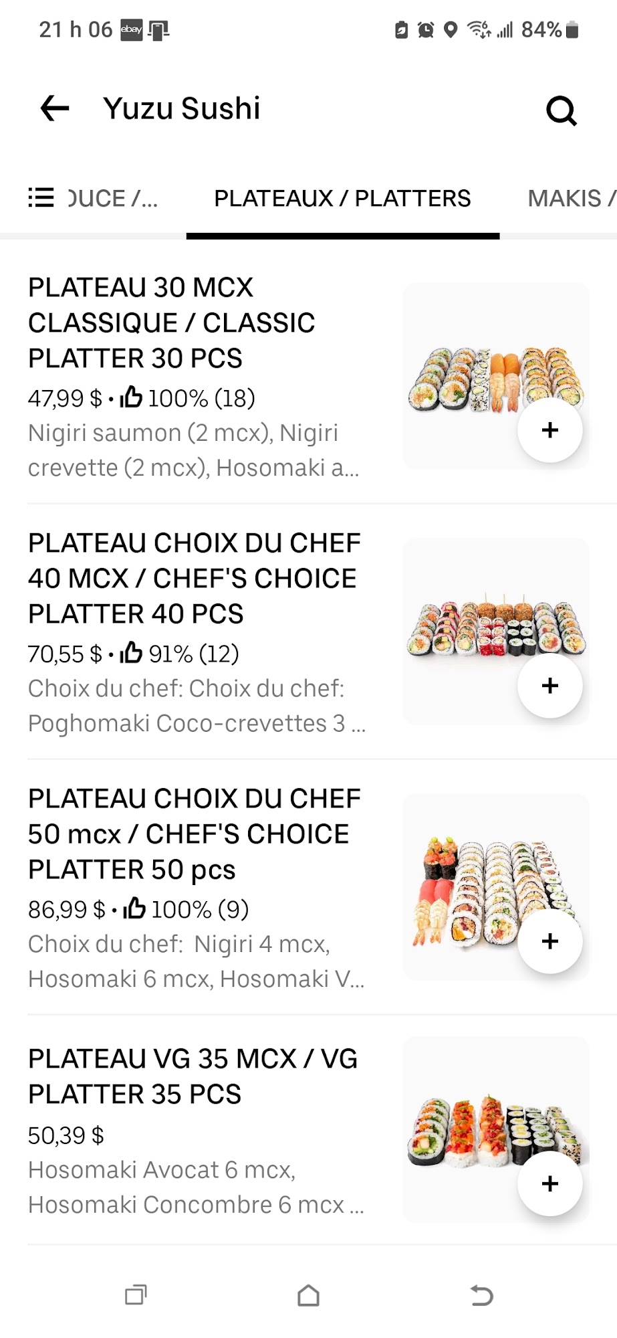Image resolution: width=617 pixels, height=1338 pixels.
Task: Add Chef's Choice Platter 40 PCS
Action: pos(549,686)
